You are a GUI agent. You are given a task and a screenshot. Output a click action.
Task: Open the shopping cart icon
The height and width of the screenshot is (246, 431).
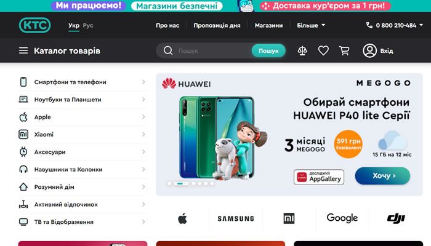pos(344,51)
